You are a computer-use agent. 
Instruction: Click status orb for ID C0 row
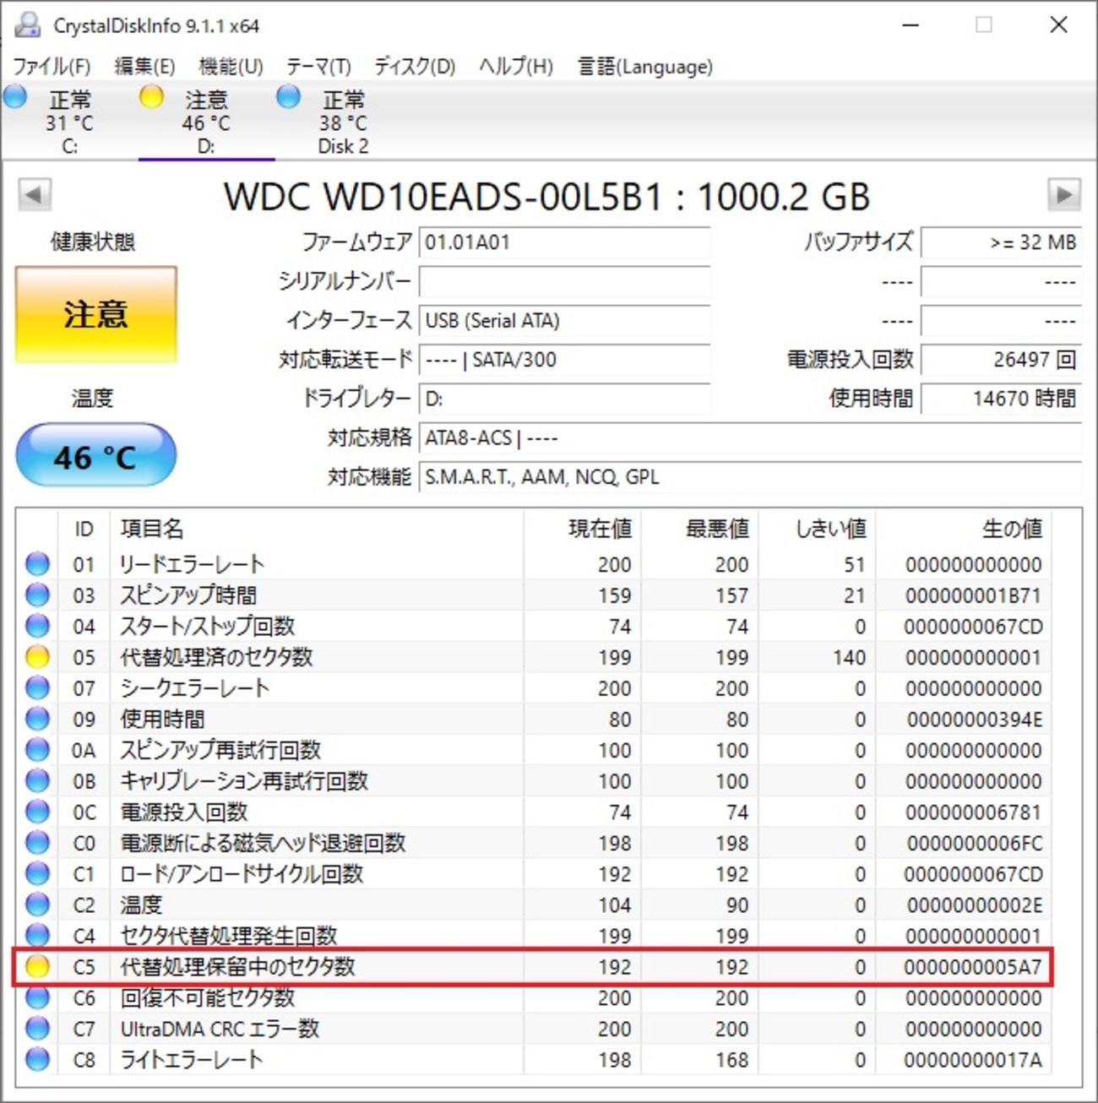[37, 842]
